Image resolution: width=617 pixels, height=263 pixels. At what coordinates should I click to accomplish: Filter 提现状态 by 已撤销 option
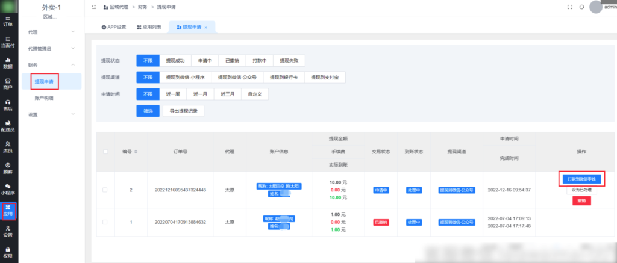coord(232,61)
